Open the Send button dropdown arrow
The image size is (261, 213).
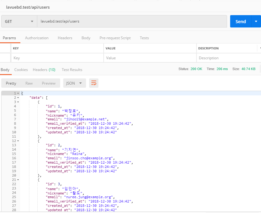256,21
